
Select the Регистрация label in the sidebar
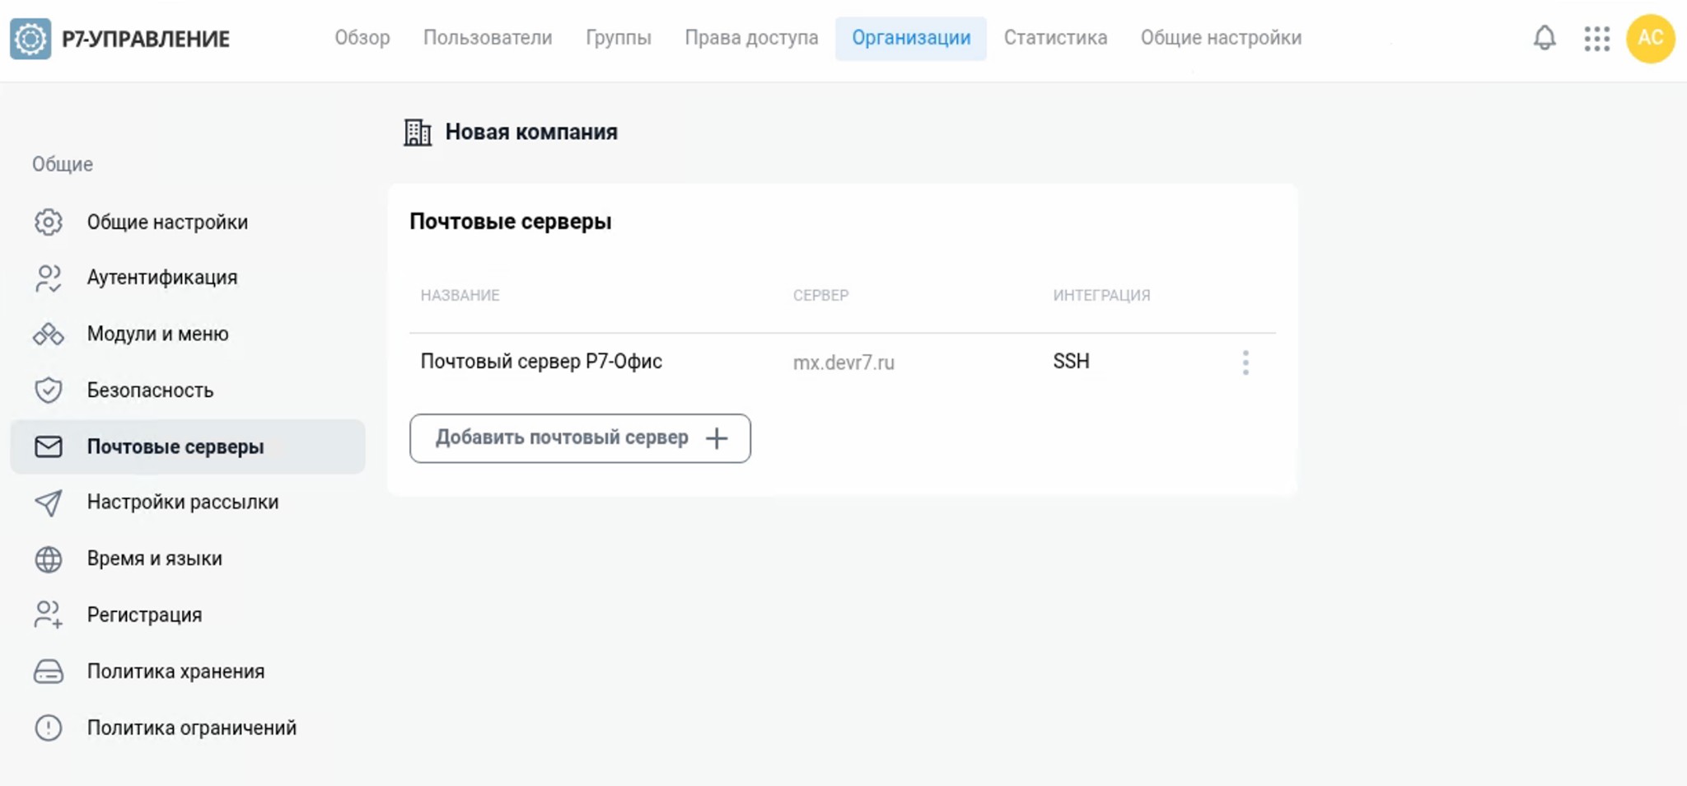[144, 615]
